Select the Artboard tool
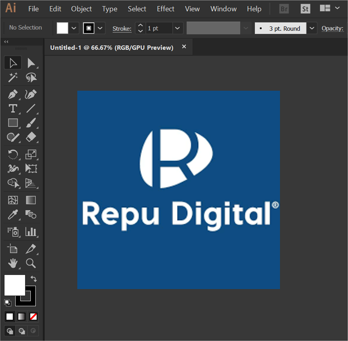Image resolution: width=348 pixels, height=341 pixels. pyautogui.click(x=13, y=249)
